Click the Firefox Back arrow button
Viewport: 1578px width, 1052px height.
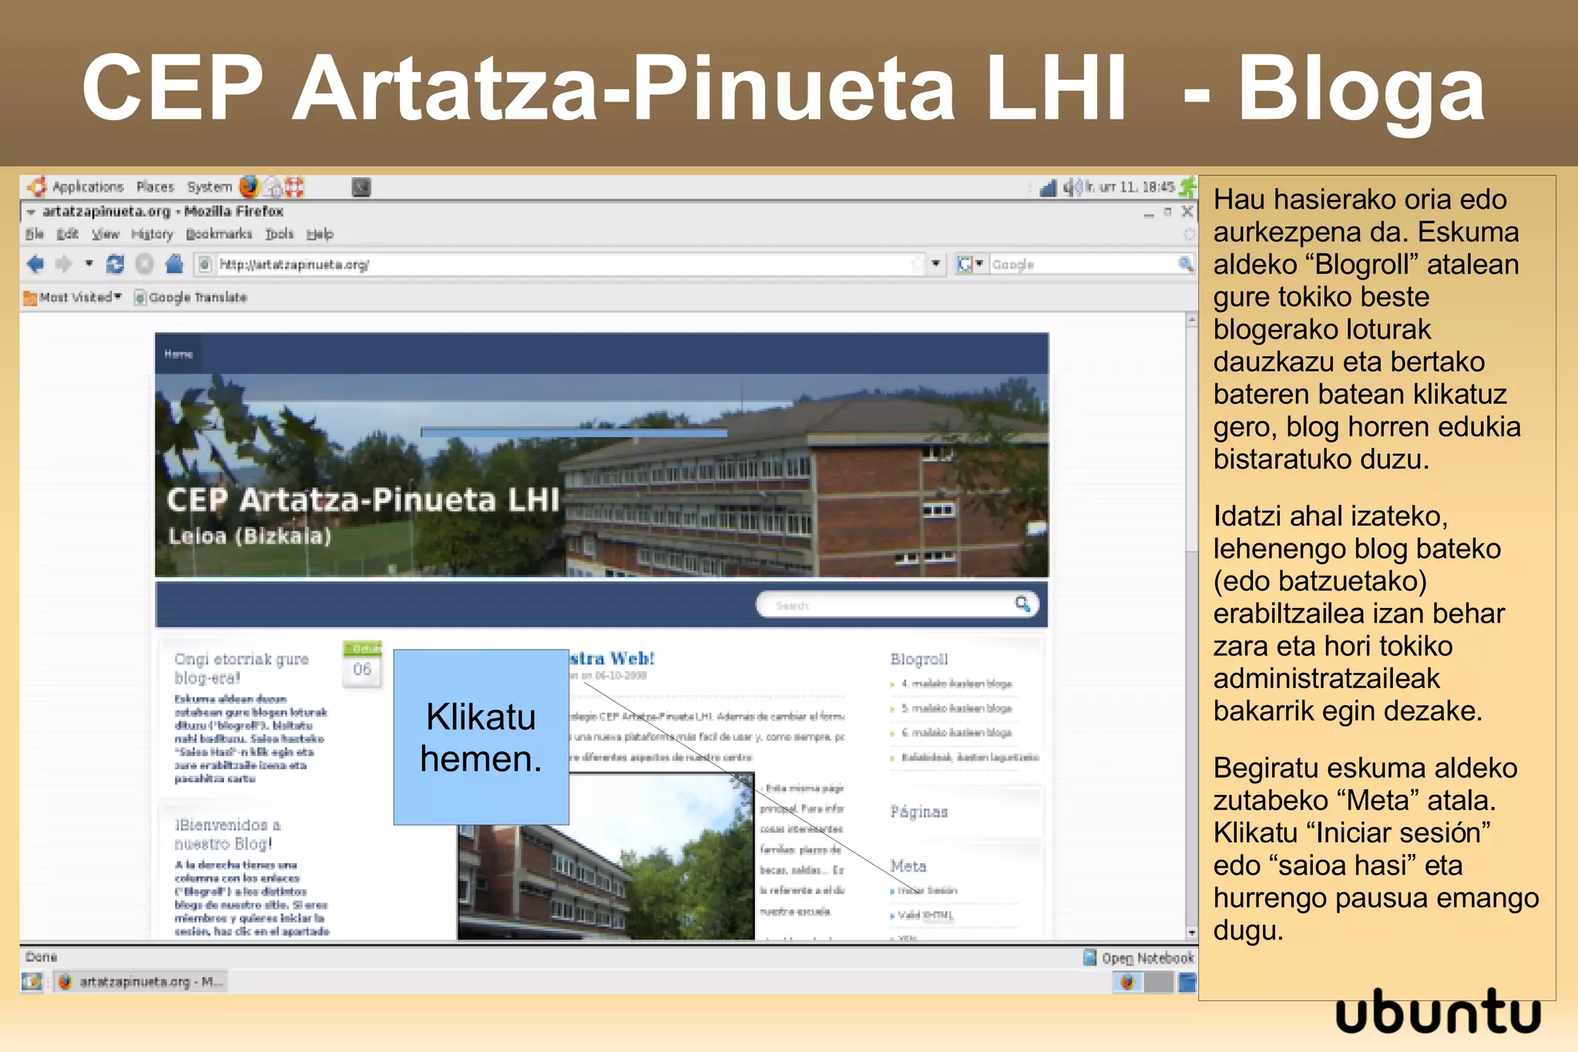35,264
